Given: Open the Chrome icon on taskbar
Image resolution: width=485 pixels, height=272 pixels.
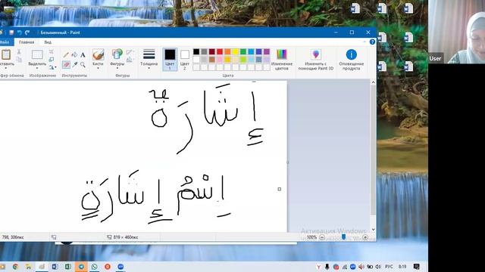Looking at the screenshot, I should [x=15, y=267].
